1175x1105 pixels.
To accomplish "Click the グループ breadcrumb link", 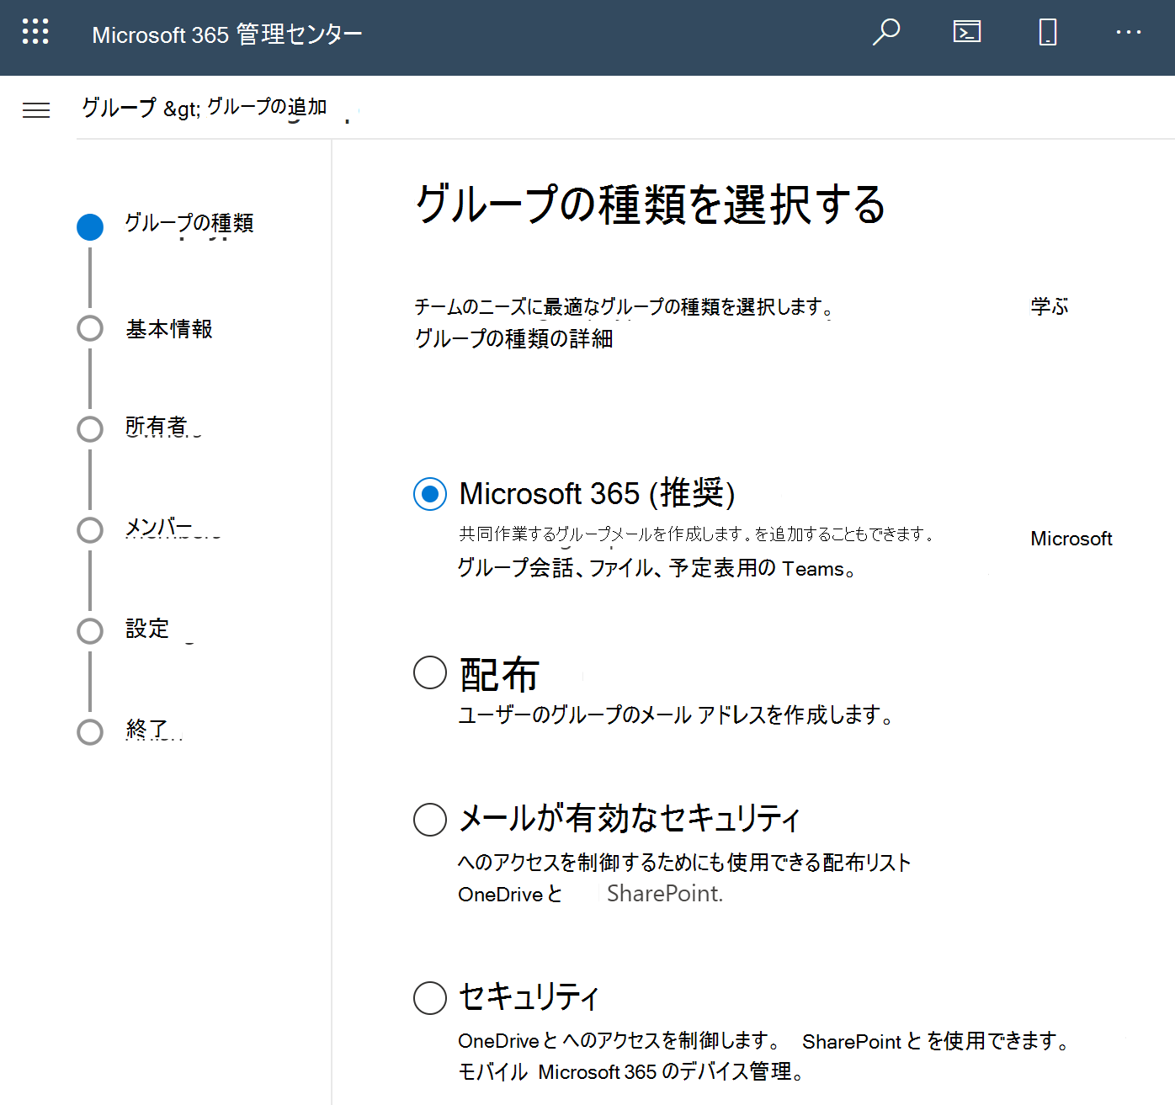I will [119, 108].
